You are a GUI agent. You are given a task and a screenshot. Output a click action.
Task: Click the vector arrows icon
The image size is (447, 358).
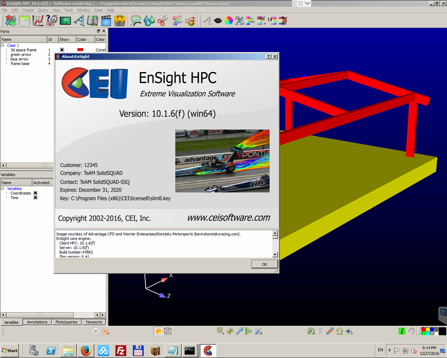pyautogui.click(x=177, y=21)
